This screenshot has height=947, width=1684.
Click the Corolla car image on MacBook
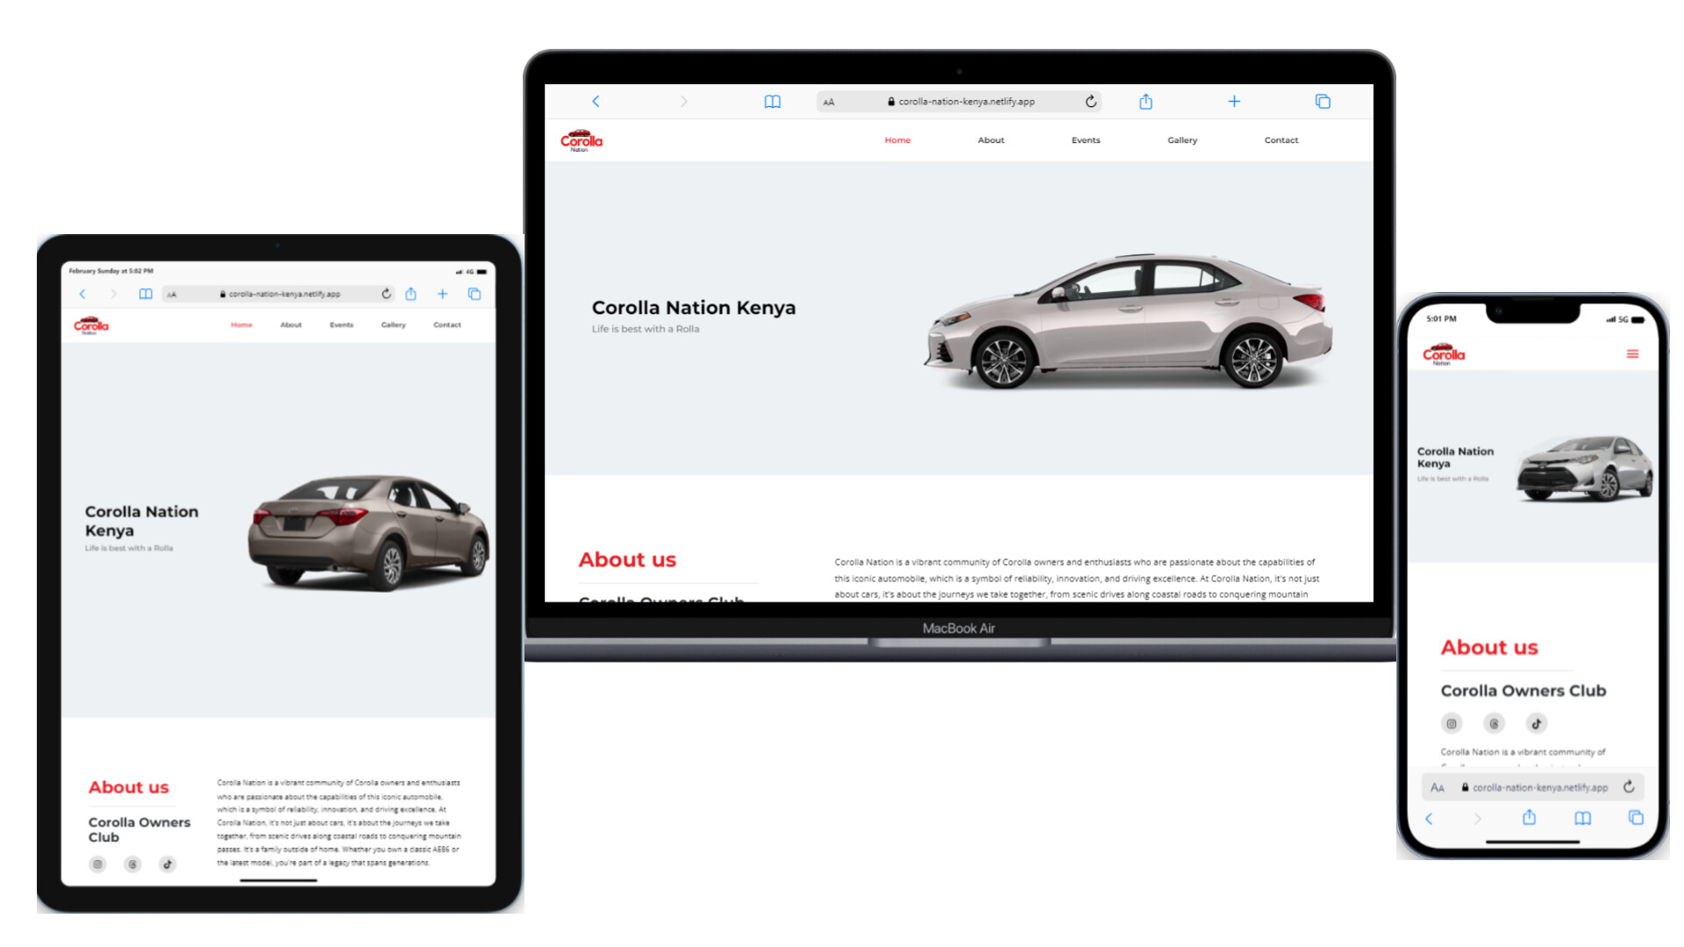(x=1128, y=321)
